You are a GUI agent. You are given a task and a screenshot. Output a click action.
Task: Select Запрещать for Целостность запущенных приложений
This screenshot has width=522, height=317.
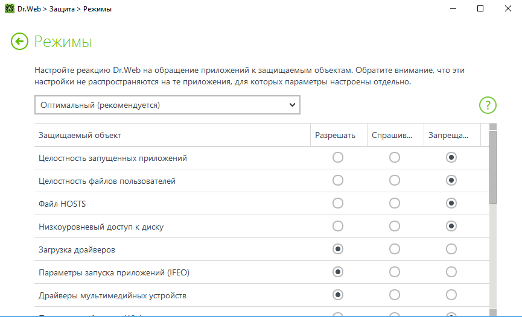point(451,157)
